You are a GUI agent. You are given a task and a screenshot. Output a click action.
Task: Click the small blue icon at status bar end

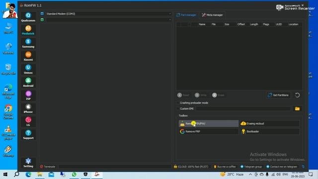tap(303, 167)
